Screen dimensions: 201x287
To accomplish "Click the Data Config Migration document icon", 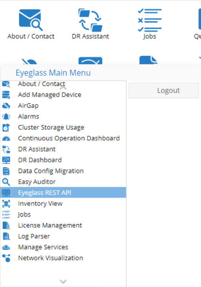I will (6, 171).
